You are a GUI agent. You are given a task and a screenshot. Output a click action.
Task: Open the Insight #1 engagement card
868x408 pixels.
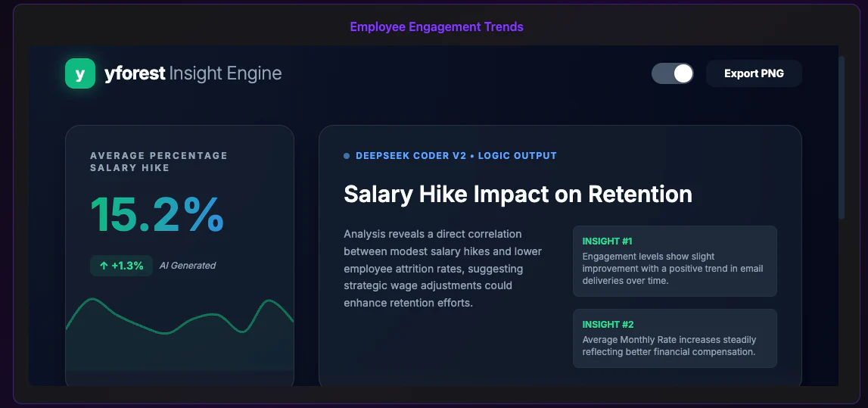pos(675,260)
